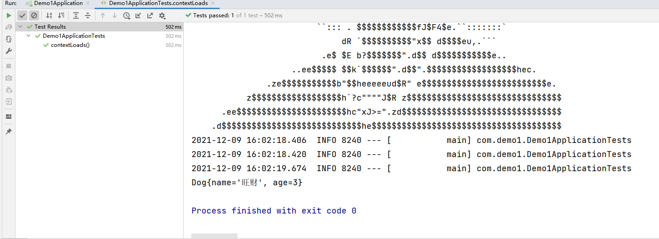Click Process finished with exit code 0
The image size is (659, 239).
274,211
